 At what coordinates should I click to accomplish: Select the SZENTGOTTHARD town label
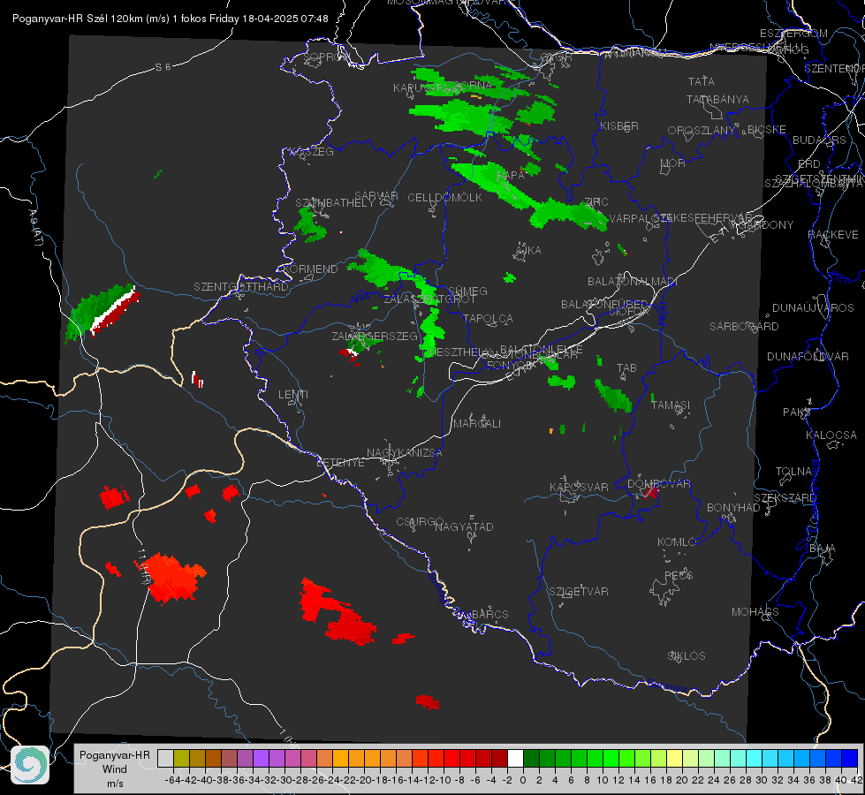tap(241, 287)
